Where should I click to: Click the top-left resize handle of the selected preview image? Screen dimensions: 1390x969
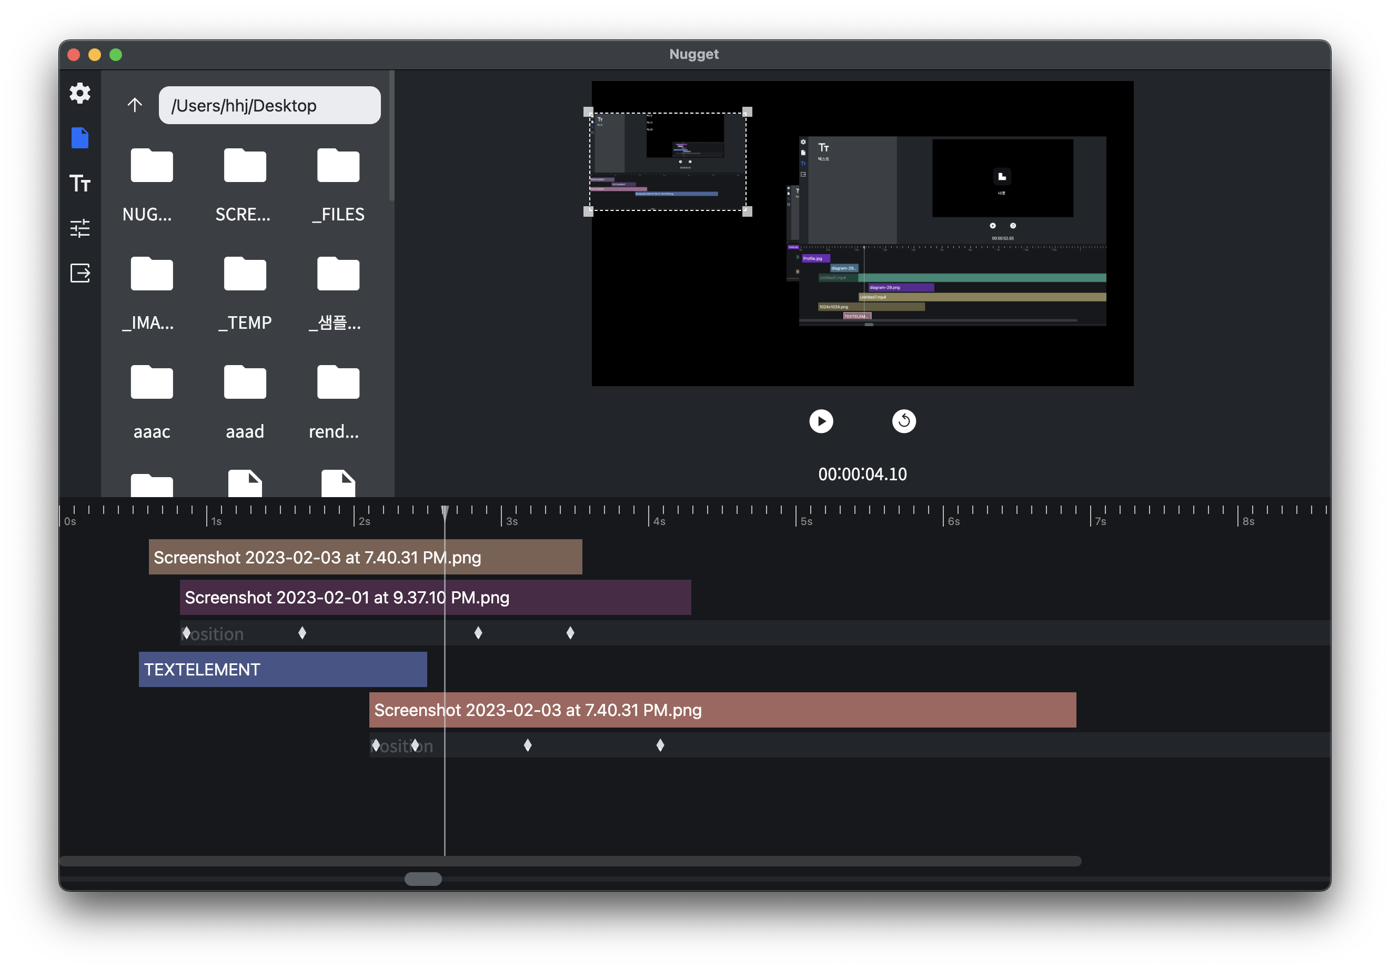pos(588,112)
